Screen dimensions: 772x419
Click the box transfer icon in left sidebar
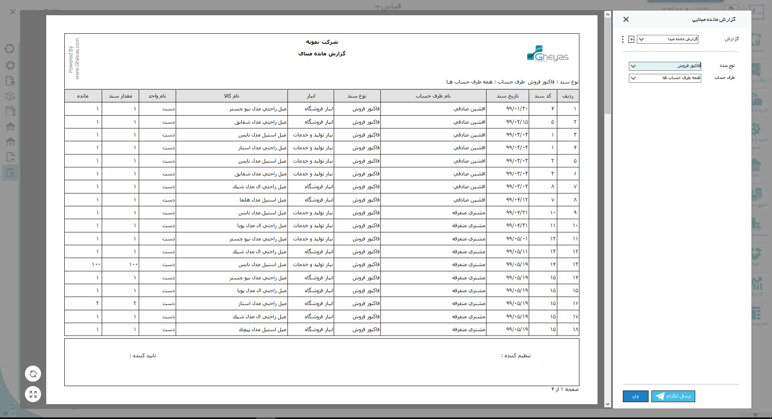pos(10,96)
